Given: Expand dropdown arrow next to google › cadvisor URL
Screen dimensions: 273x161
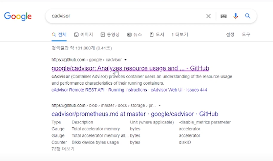Looking at the screenshot, I should point(125,60).
